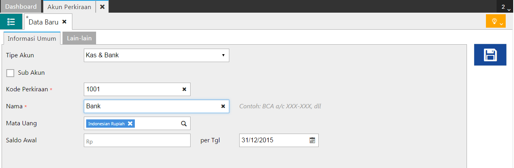
Task: Open the list view icon button
Action: coord(11,22)
